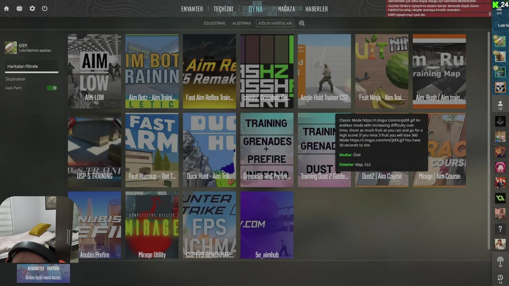Click the Seçenekler label

point(16,79)
